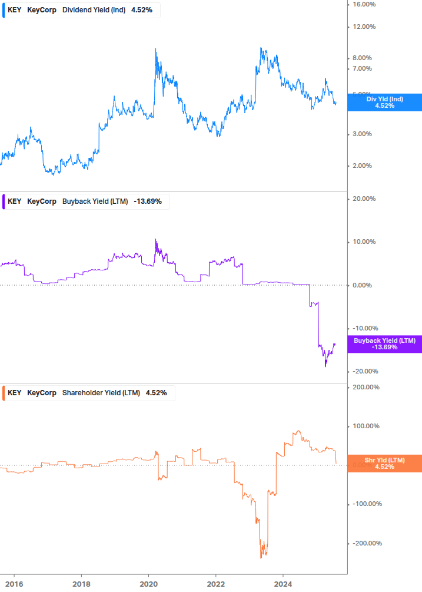Image resolution: width=422 pixels, height=592 pixels.
Task: Click the 8.00% axis label
Action: click(x=362, y=58)
